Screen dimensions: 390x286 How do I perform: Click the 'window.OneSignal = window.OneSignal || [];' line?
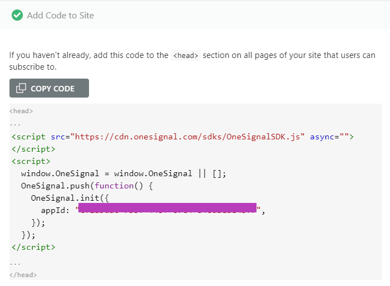pyautogui.click(x=124, y=173)
